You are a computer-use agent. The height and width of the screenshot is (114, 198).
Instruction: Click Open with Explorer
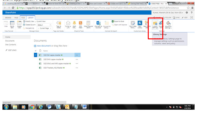(119, 25)
